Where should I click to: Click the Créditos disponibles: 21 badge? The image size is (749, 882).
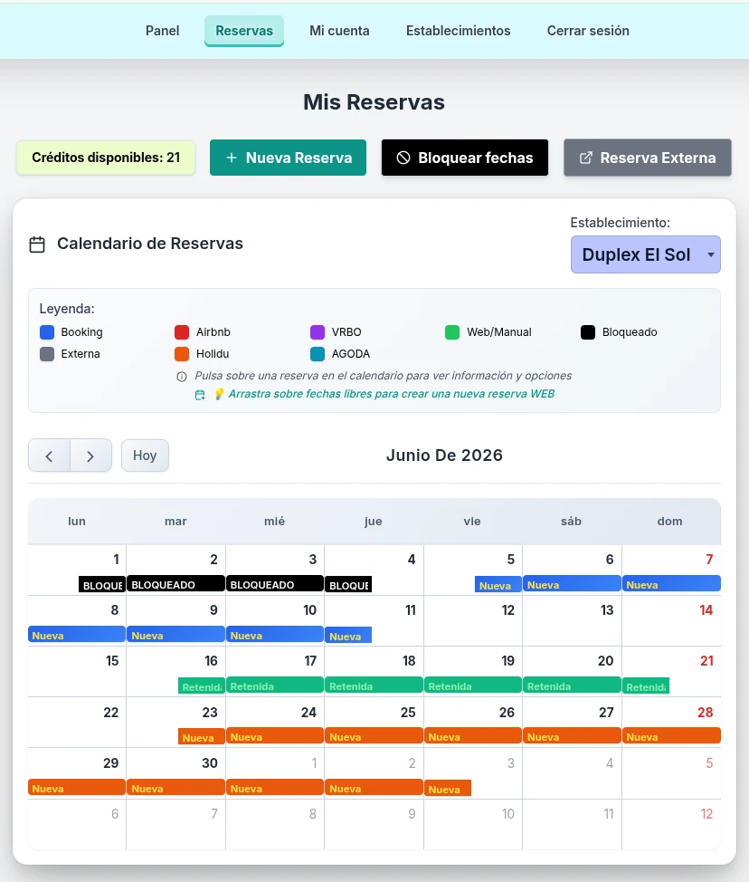[106, 158]
